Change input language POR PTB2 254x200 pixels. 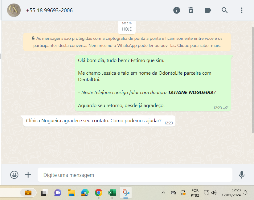click(195, 193)
